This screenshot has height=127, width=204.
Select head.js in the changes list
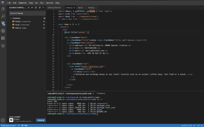coord(18,22)
